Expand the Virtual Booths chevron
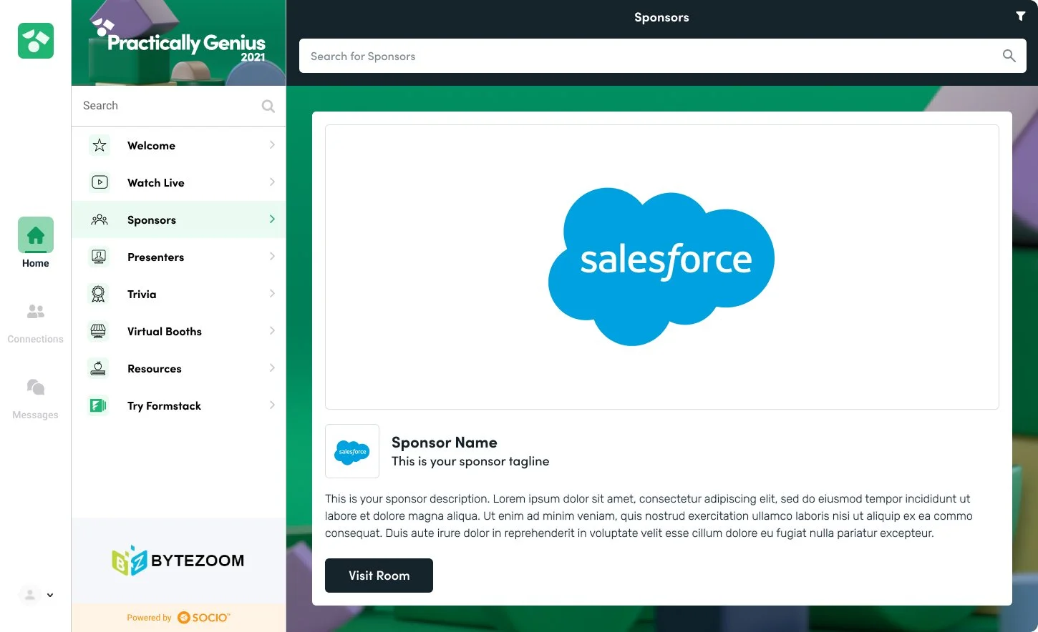The image size is (1038, 632). (x=272, y=331)
